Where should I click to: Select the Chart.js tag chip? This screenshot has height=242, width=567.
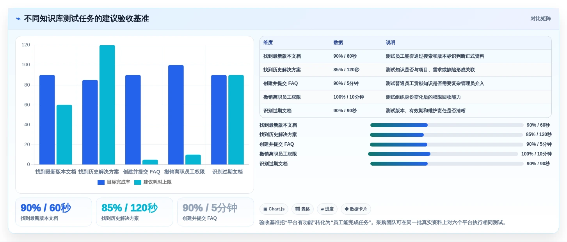tap(274, 209)
